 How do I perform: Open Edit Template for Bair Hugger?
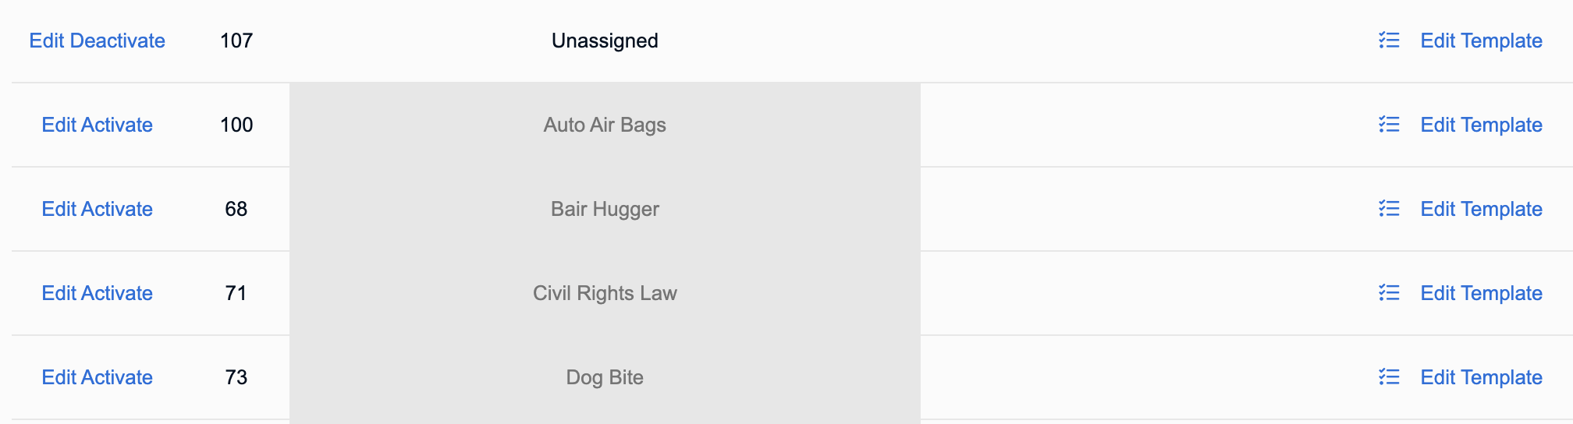pyautogui.click(x=1481, y=209)
